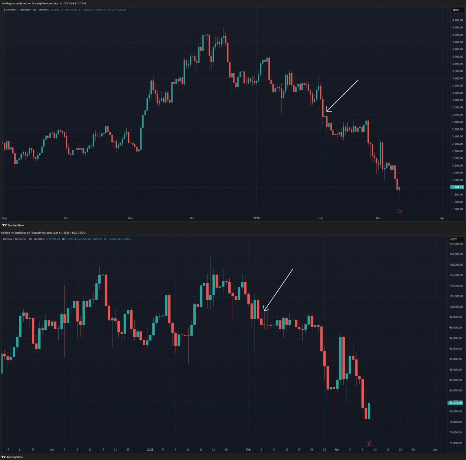Click the lightning event icon on Ethereum chart
466x460 pixels.
tap(399, 212)
